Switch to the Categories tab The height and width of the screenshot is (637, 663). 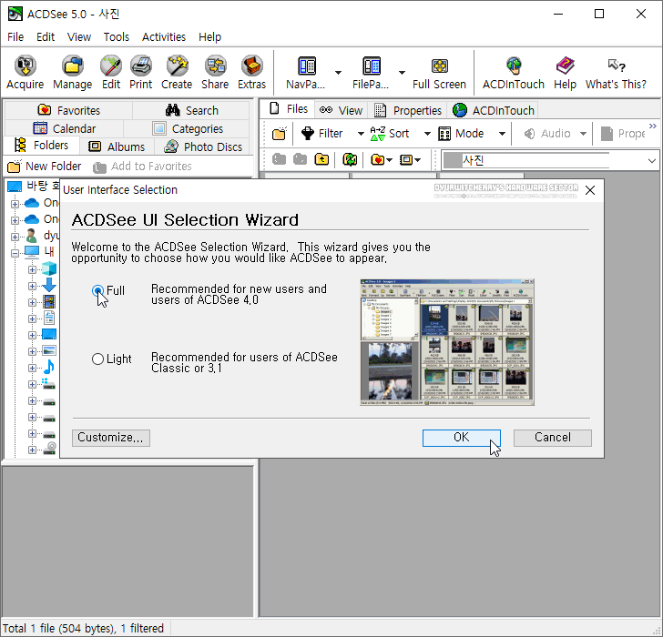188,128
